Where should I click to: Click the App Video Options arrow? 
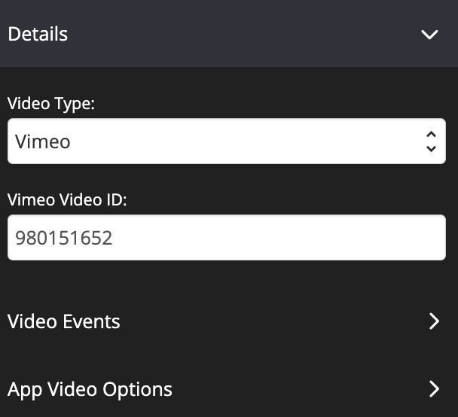click(x=435, y=389)
